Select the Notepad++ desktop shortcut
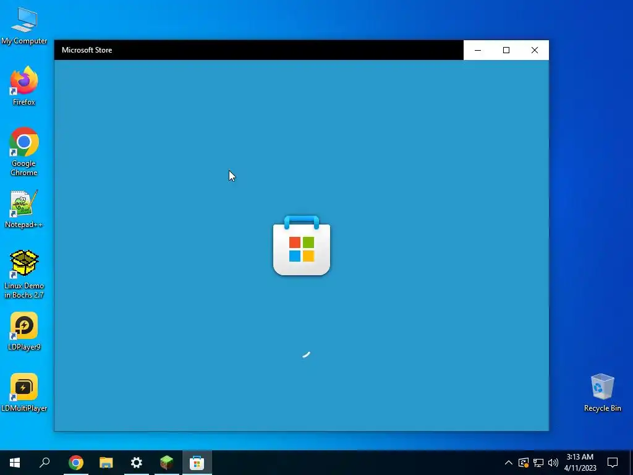This screenshot has width=633, height=475. [24, 209]
